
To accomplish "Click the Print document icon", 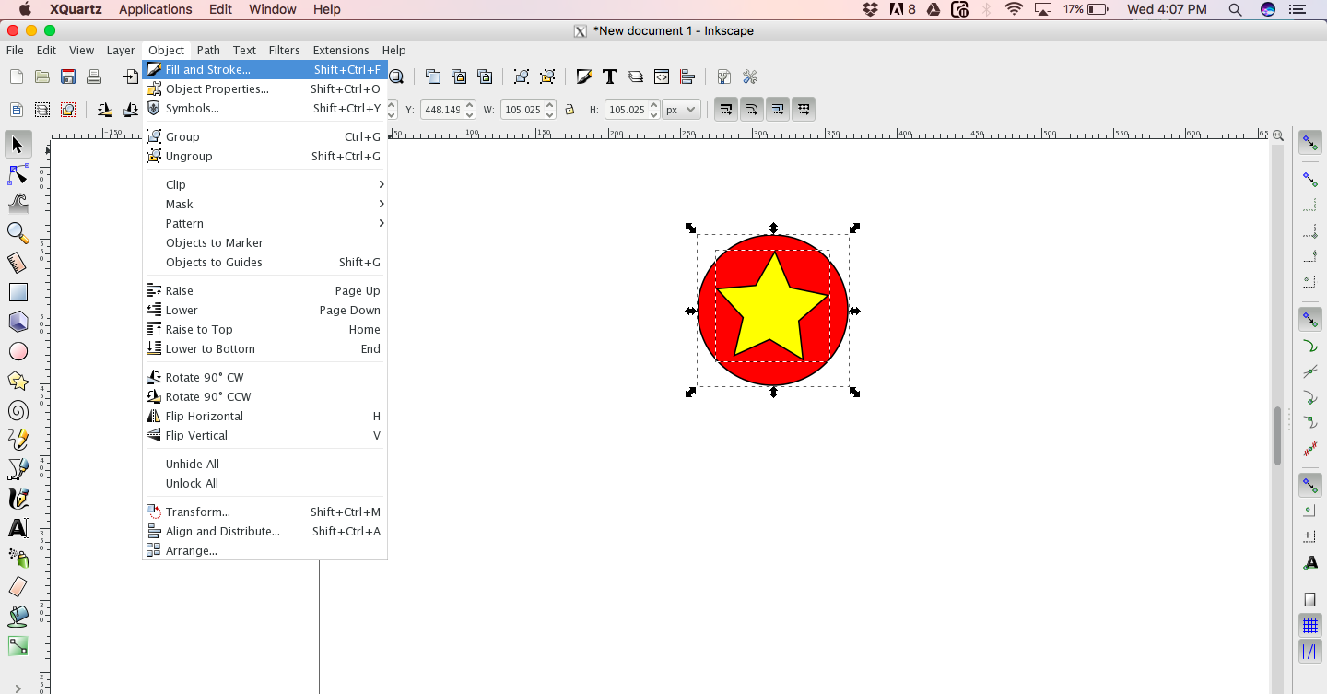I will pyautogui.click(x=93, y=76).
